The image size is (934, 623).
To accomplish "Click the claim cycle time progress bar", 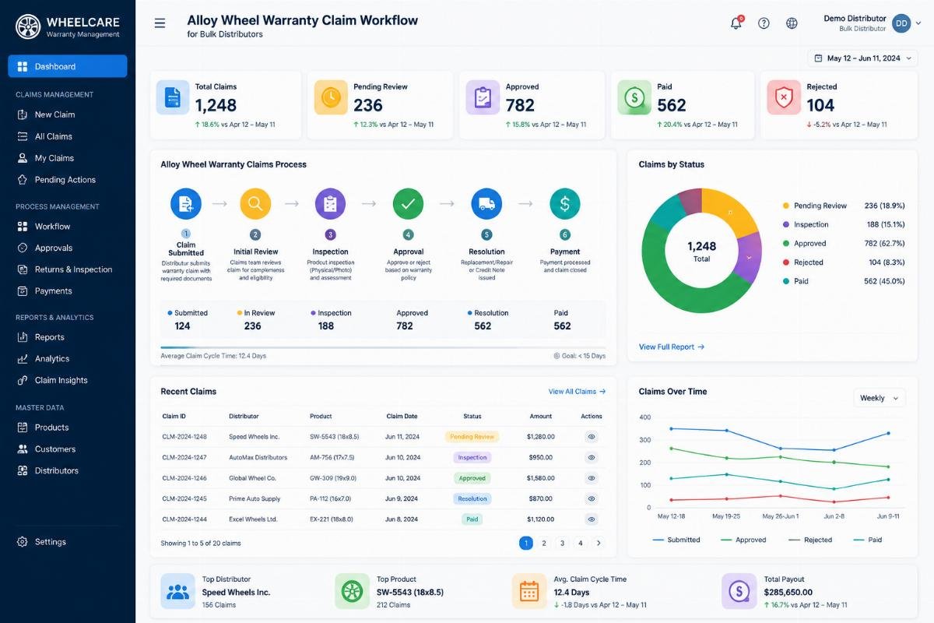I will (x=383, y=347).
